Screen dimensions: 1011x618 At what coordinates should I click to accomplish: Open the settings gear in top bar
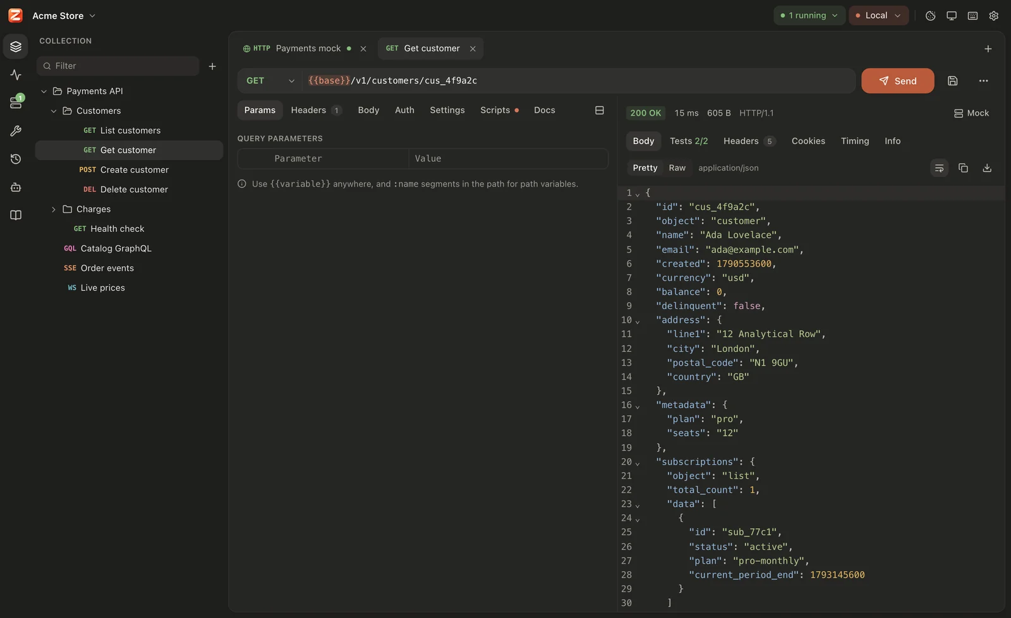[994, 16]
